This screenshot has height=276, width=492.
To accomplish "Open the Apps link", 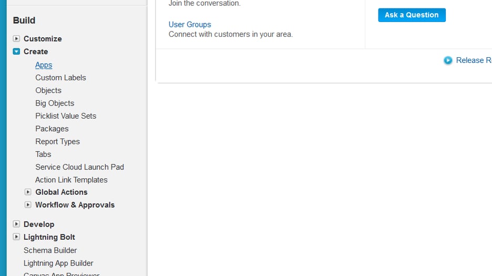I will click(44, 65).
